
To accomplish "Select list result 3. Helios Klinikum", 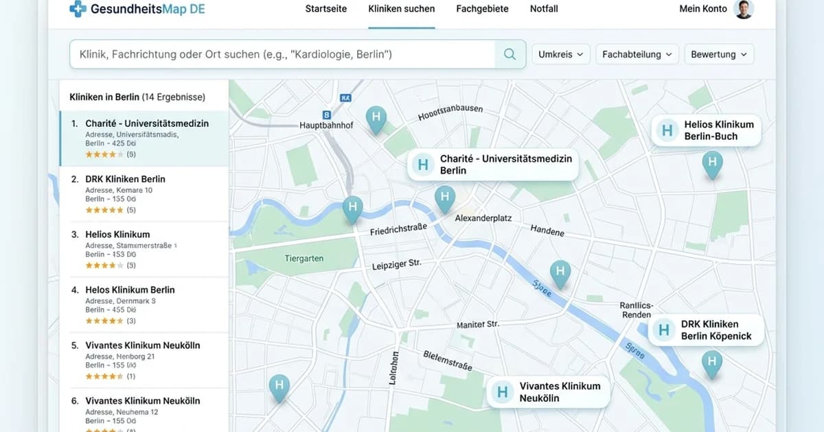I will pyautogui.click(x=144, y=250).
